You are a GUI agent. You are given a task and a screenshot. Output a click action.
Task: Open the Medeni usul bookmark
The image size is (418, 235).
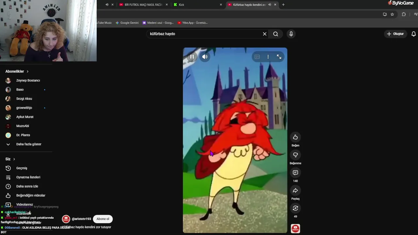158,23
